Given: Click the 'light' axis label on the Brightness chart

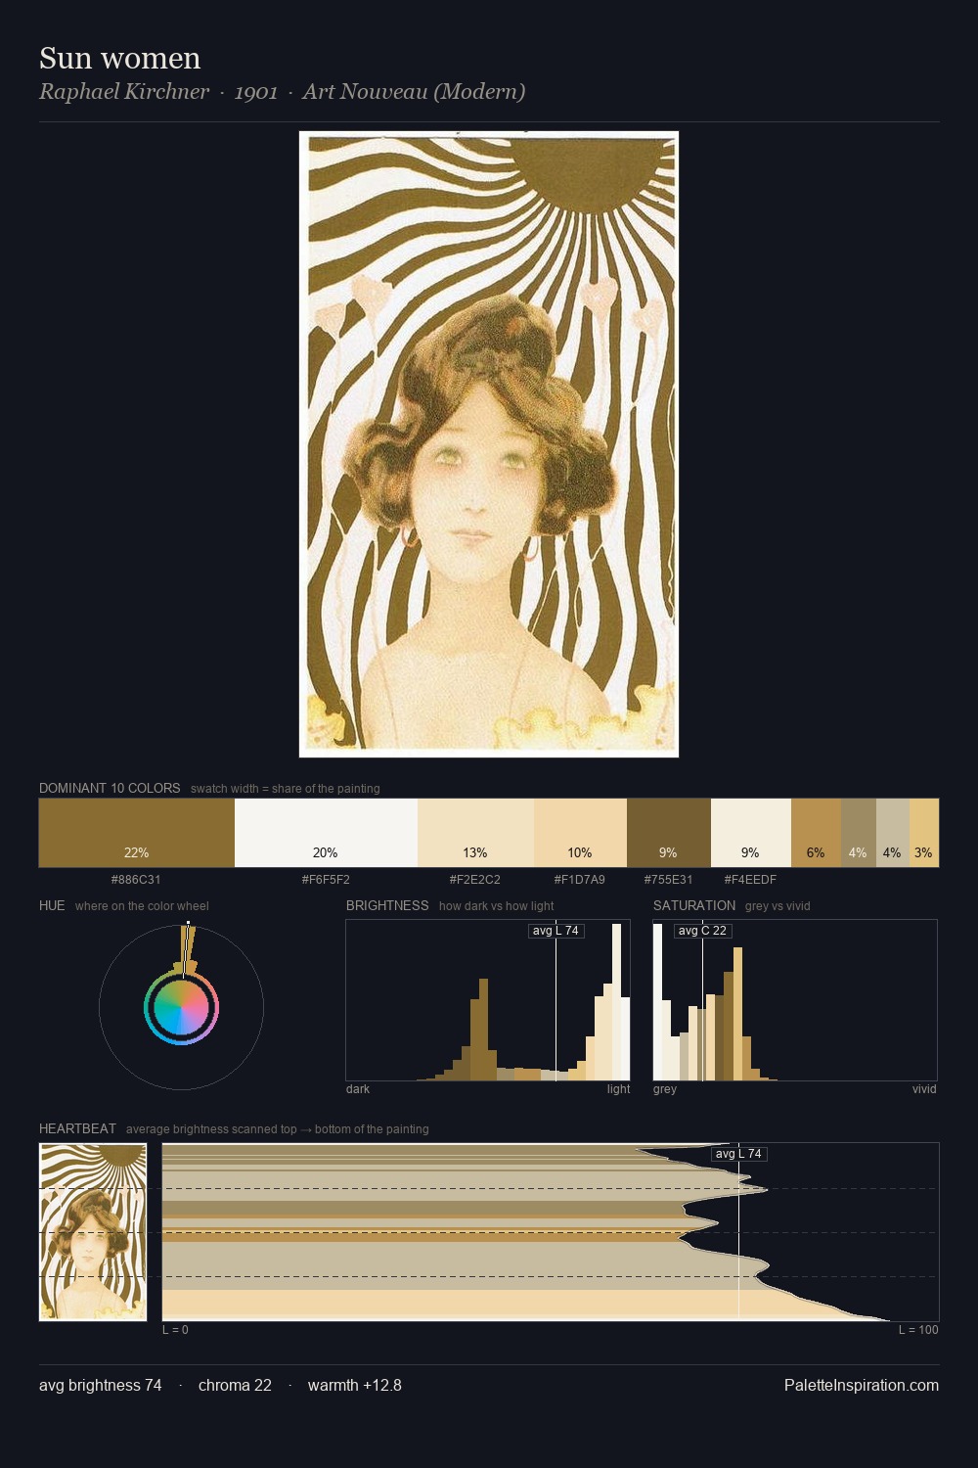Looking at the screenshot, I should click(x=618, y=1089).
